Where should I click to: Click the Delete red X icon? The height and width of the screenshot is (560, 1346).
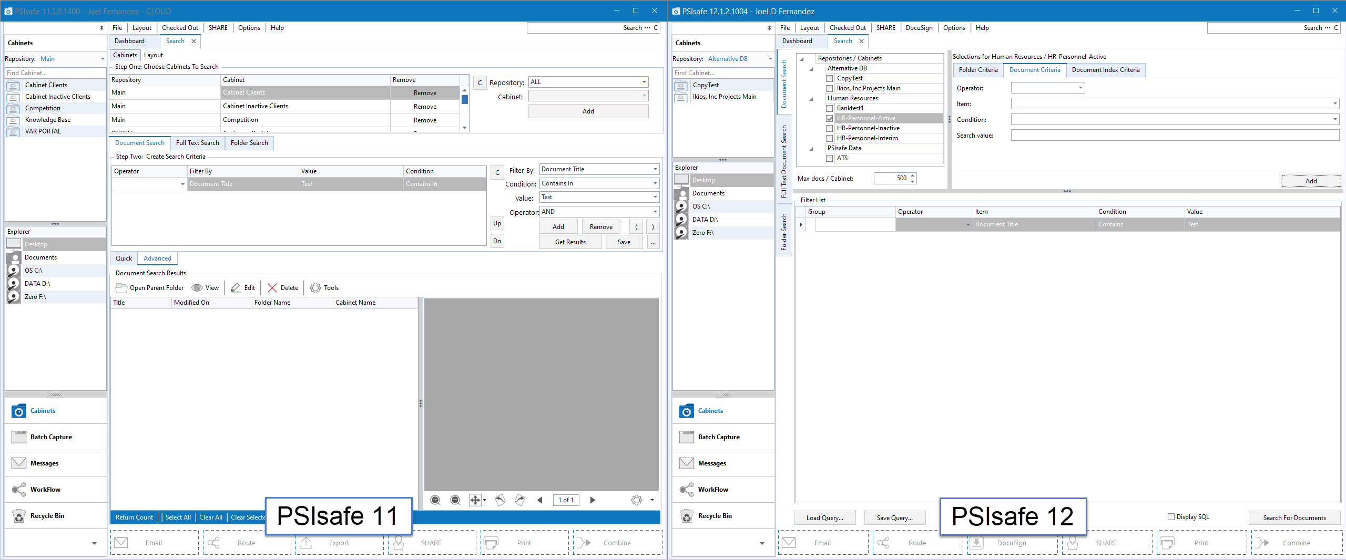click(272, 288)
